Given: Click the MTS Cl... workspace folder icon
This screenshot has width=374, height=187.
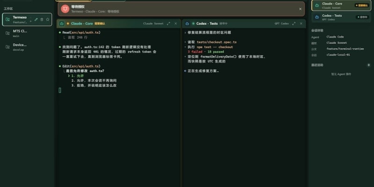Looking at the screenshot, I should click(7, 33).
